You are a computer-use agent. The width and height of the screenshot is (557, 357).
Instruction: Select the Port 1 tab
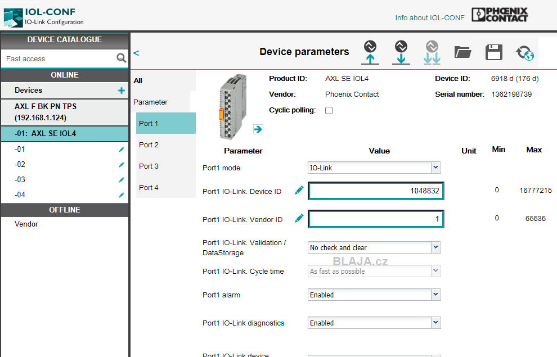(x=166, y=123)
